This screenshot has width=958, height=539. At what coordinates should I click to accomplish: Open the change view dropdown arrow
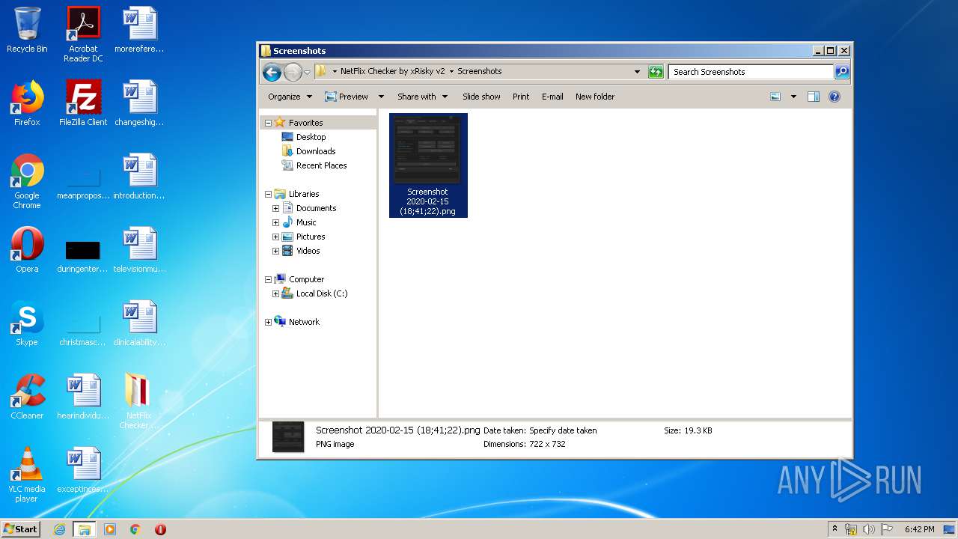point(793,97)
